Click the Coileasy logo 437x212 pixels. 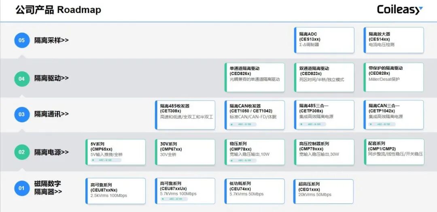tap(400, 10)
